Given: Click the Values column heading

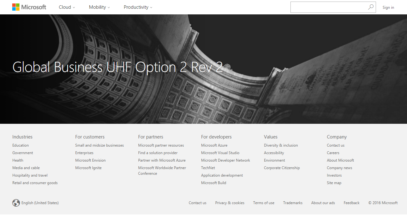Looking at the screenshot, I should tap(271, 137).
